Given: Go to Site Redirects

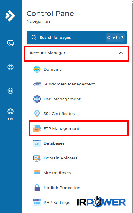Looking at the screenshot, I should (x=57, y=173).
